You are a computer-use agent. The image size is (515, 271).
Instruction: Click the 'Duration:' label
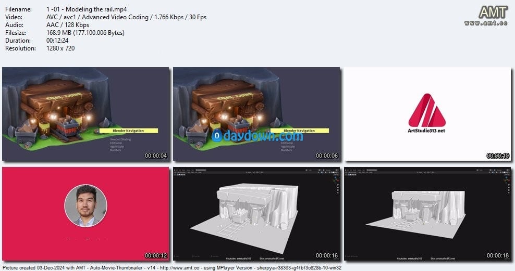[x=18, y=41]
